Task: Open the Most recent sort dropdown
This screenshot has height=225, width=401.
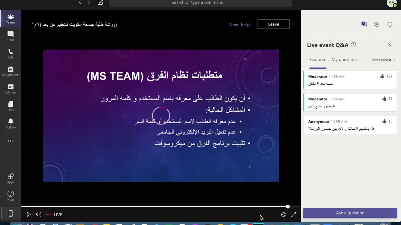Action: tap(383, 60)
